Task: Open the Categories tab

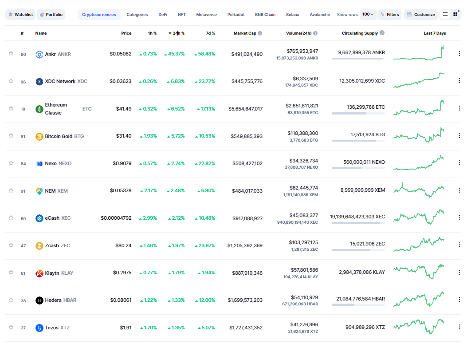Action: (137, 15)
